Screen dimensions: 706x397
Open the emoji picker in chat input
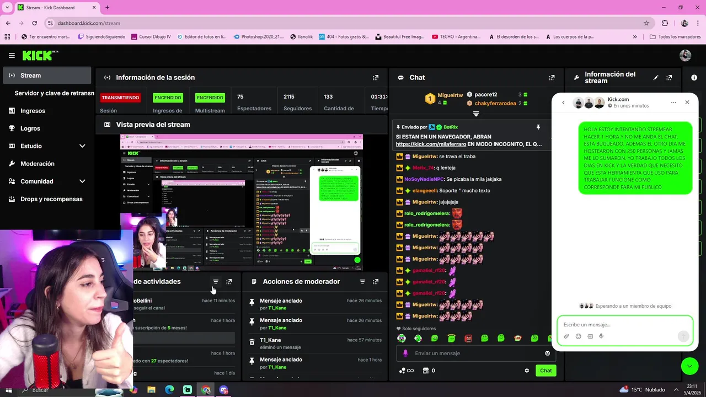pyautogui.click(x=547, y=353)
